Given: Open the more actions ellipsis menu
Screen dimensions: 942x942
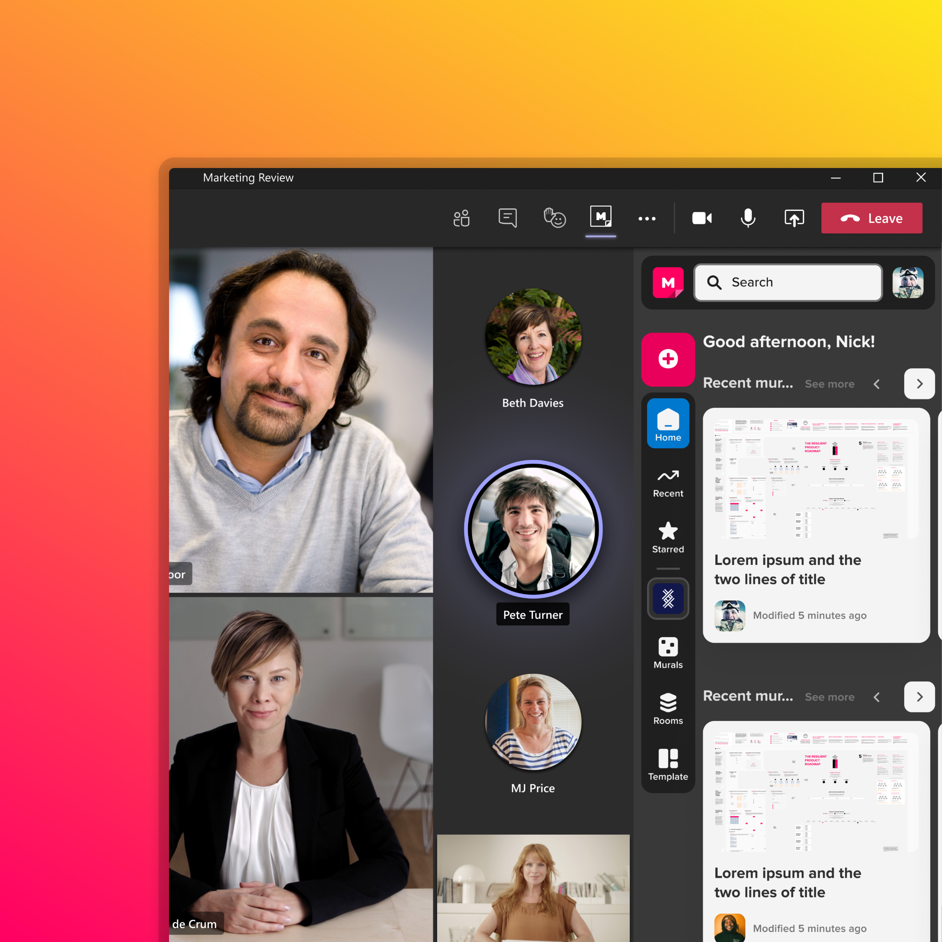Looking at the screenshot, I should point(647,218).
